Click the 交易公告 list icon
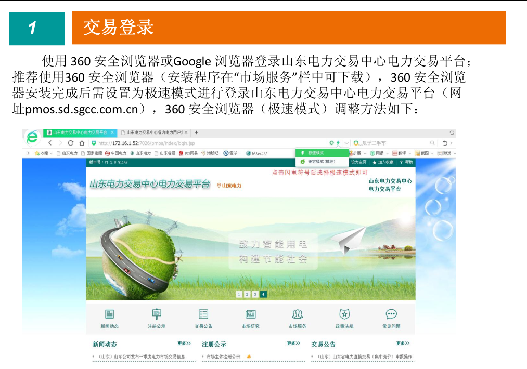 pos(203,314)
